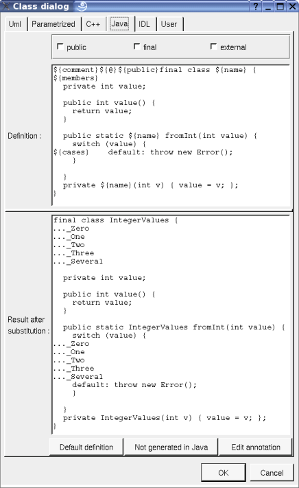Click Not generated in Java button
299x488 pixels.
click(x=171, y=448)
